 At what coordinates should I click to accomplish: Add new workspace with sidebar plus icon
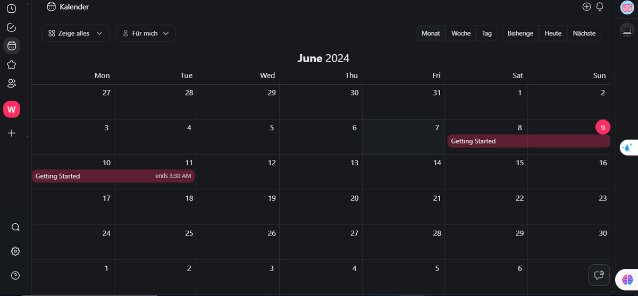coord(12,133)
